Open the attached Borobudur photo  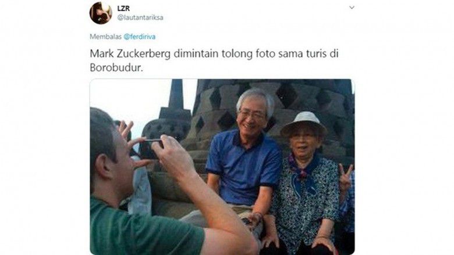pos(222,167)
